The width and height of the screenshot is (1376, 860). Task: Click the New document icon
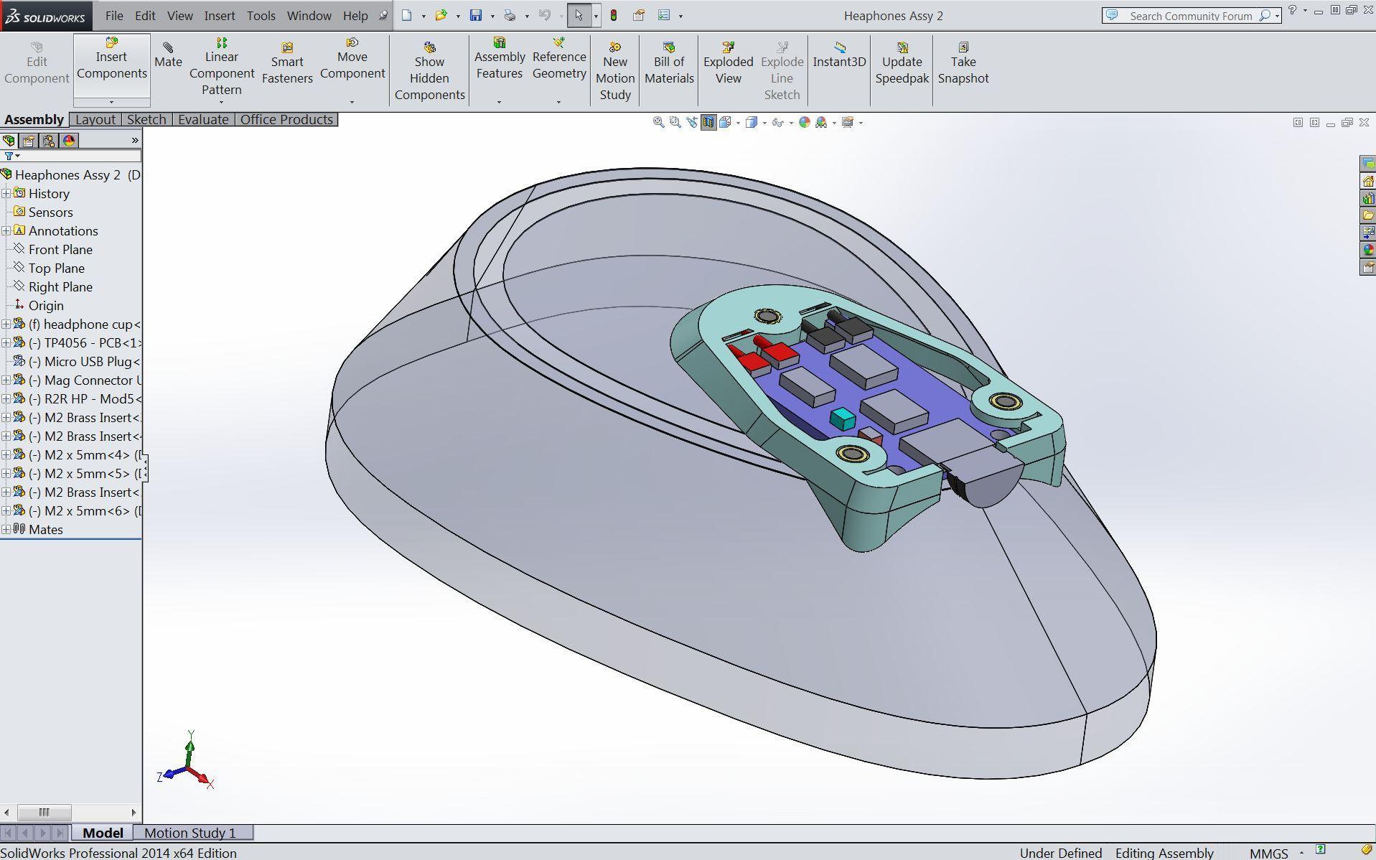click(407, 15)
